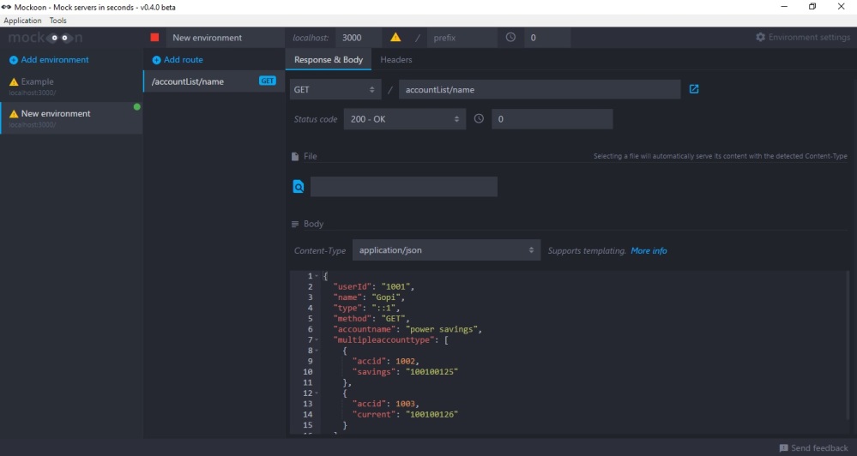The height and width of the screenshot is (456, 857).
Task: Switch to the Headers tab
Action: pos(396,59)
